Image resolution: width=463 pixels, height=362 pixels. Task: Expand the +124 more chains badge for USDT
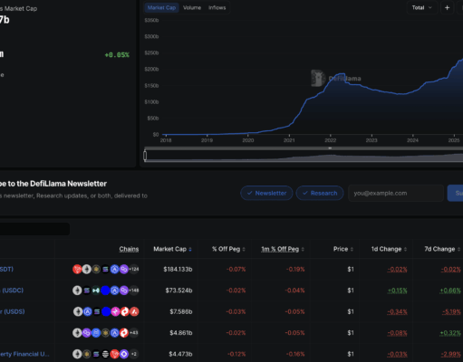click(x=134, y=269)
